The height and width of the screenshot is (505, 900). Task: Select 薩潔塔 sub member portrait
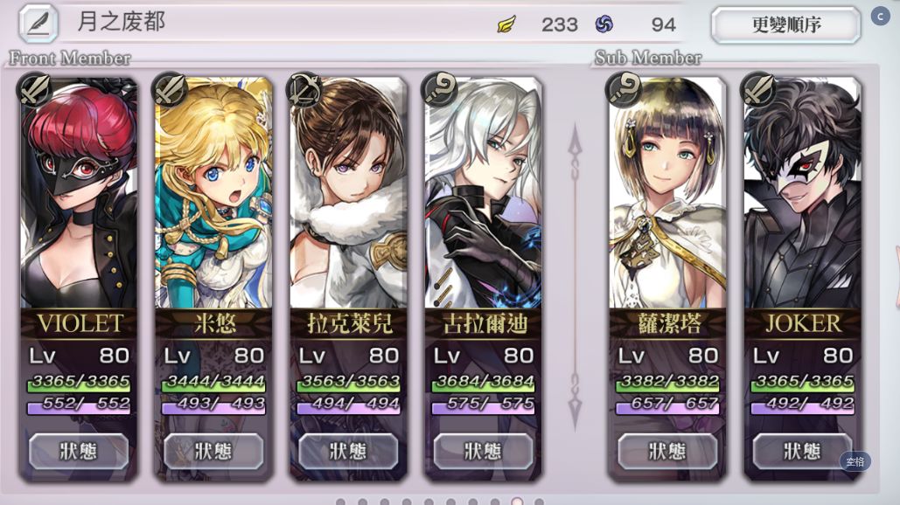pyautogui.click(x=667, y=192)
